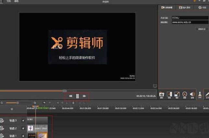Screen dimensions: 209x138
Task: Click the 剪辑师 title in the preview
Action: 85,43
